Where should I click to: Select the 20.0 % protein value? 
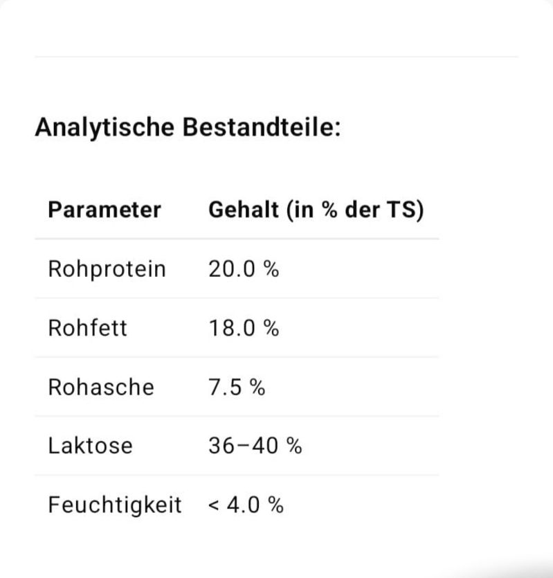[x=244, y=269]
